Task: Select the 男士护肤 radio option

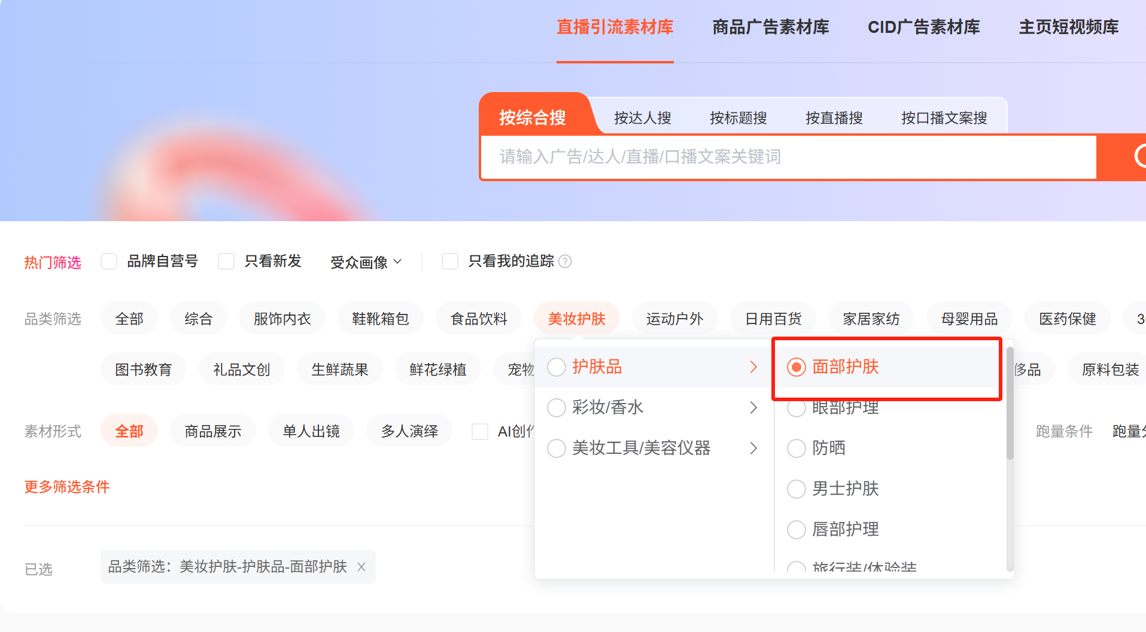Action: click(x=797, y=489)
